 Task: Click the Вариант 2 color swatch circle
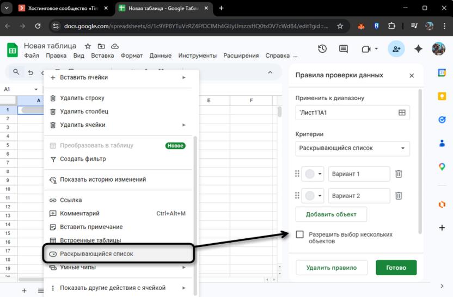coord(310,196)
